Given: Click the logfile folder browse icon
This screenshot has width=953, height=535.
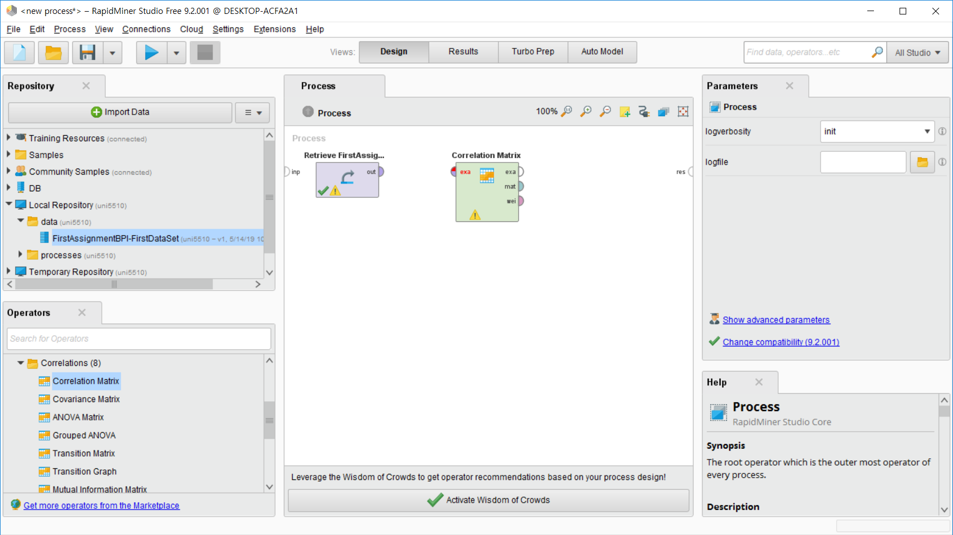Looking at the screenshot, I should point(922,162).
